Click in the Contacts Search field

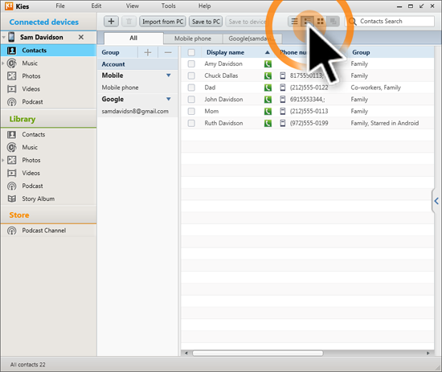[390, 22]
